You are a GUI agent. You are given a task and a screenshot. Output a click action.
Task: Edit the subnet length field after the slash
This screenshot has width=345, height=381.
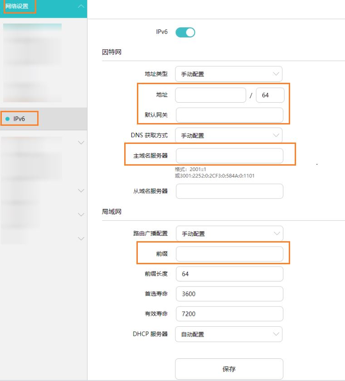(270, 95)
